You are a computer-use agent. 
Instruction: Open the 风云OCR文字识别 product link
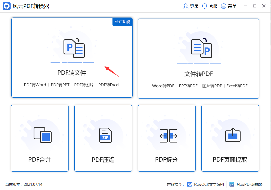coord(209,184)
